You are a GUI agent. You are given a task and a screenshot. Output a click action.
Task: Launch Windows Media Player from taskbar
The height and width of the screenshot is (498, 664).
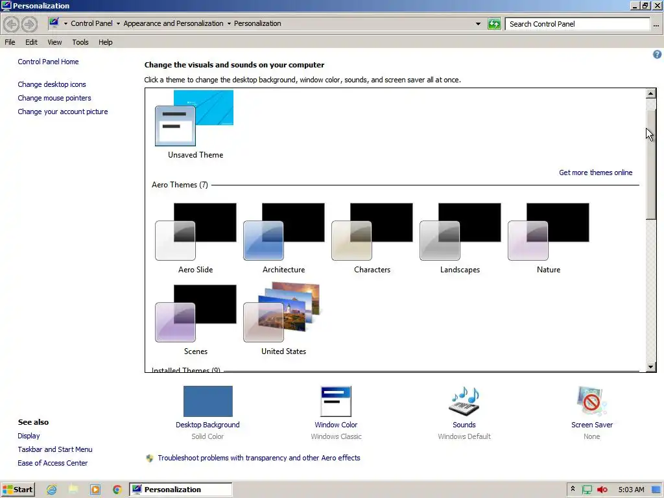tap(95, 490)
